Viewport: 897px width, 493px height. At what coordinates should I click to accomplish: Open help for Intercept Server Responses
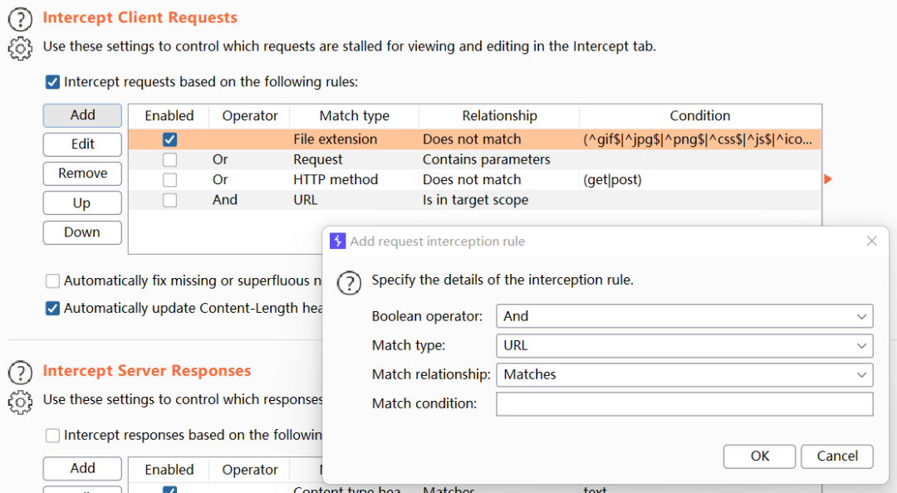(20, 373)
